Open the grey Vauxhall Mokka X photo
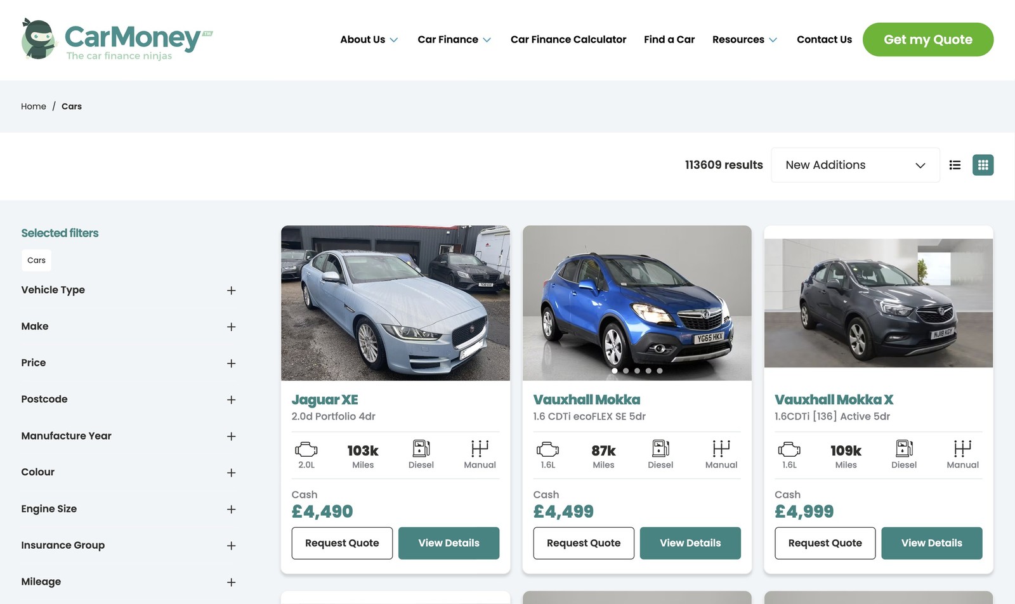This screenshot has width=1015, height=604. [879, 303]
